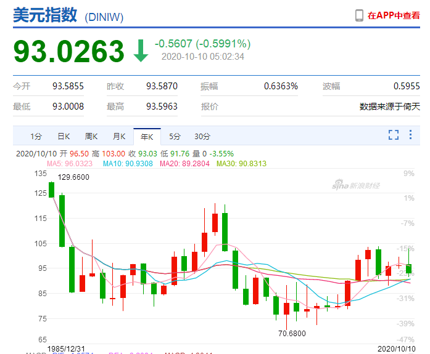Click the 129.6600 high point label
Image resolution: width=430 pixels, height=354 pixels.
73,177
